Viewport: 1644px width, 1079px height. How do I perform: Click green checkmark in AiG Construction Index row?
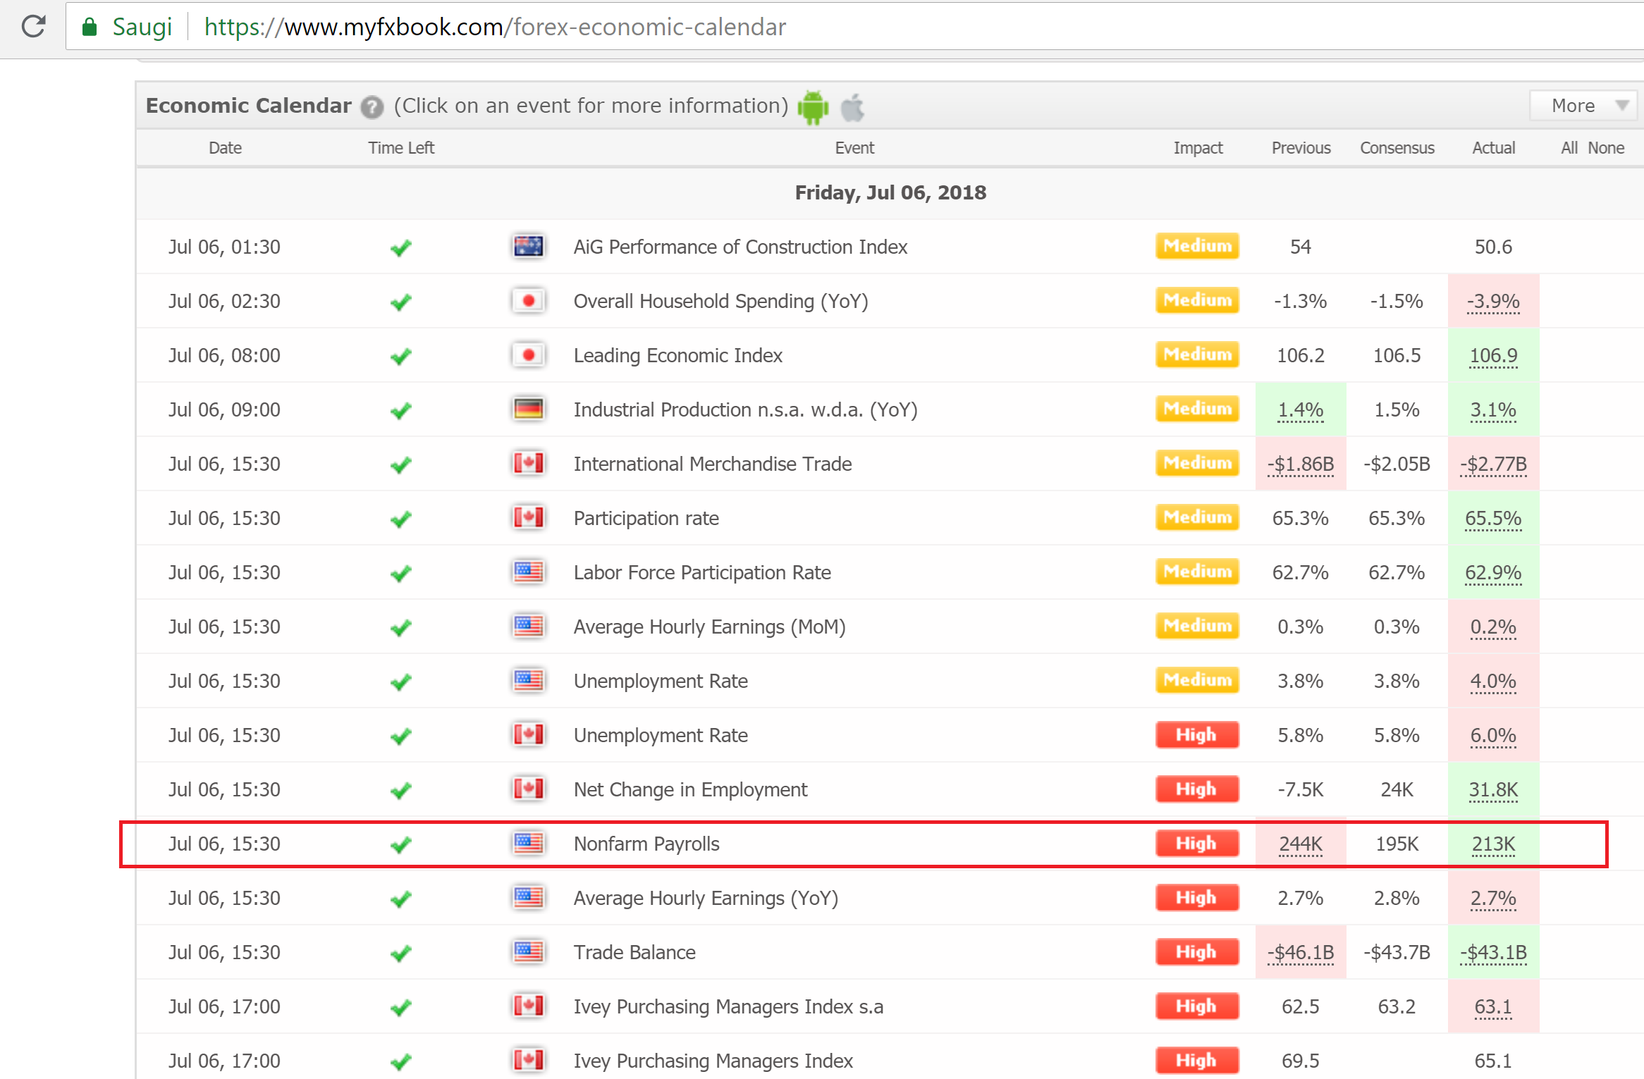click(401, 247)
